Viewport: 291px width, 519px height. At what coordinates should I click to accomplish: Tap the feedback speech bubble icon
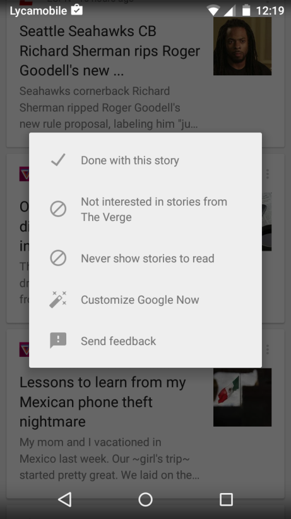click(x=58, y=341)
